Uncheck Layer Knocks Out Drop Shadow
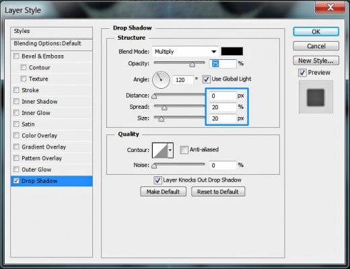Image resolution: width=350 pixels, height=269 pixels. coord(157,180)
